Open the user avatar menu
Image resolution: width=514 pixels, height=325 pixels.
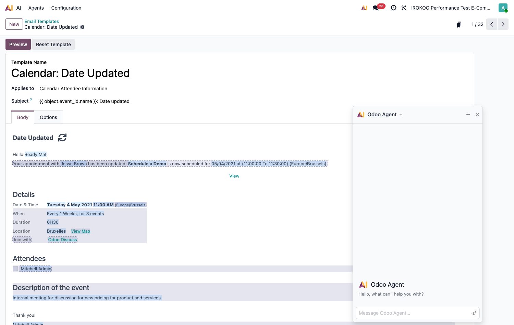[x=503, y=8]
